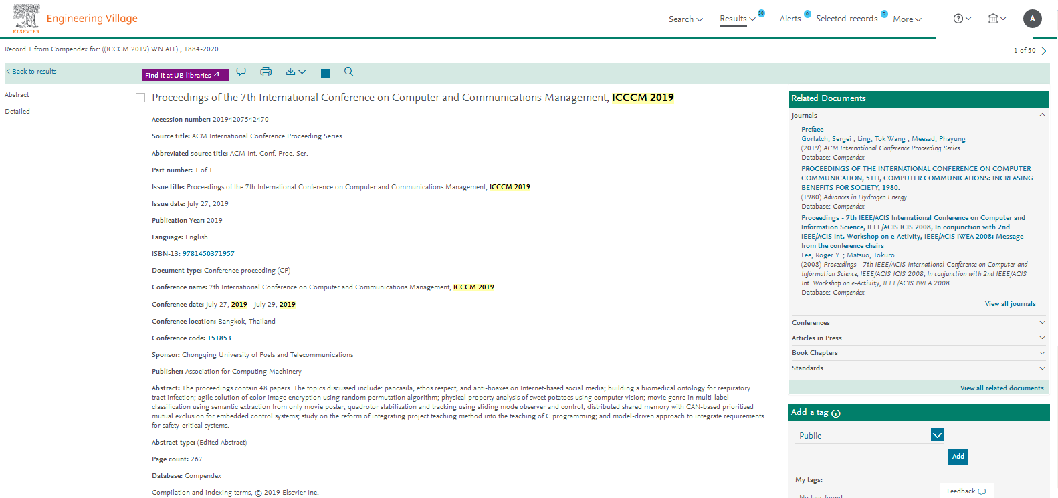Switch to the Detailed view
1058x498 pixels.
point(17,112)
